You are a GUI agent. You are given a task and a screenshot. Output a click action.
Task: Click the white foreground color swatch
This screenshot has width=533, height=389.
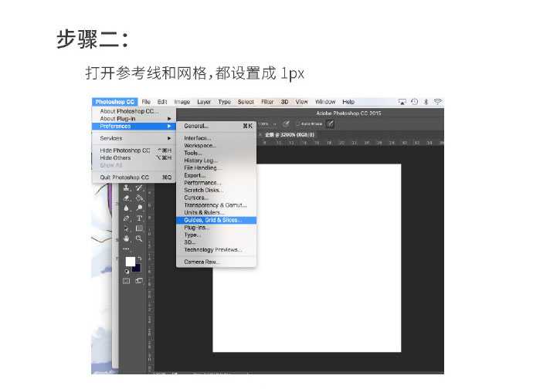[130, 261]
